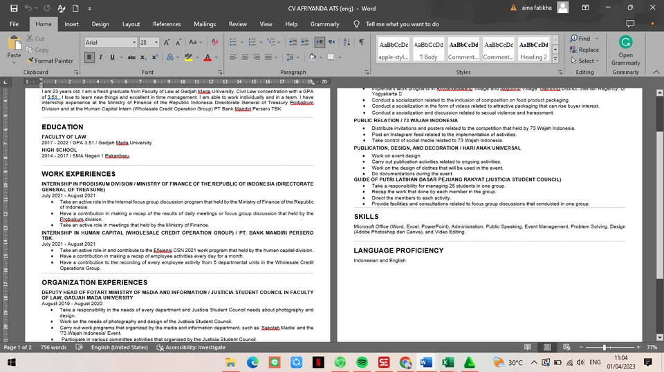
Task: Expand the Styles gallery more arrow
Action: click(x=555, y=59)
